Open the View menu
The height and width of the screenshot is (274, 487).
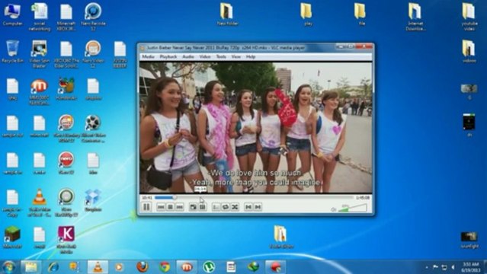tap(236, 57)
